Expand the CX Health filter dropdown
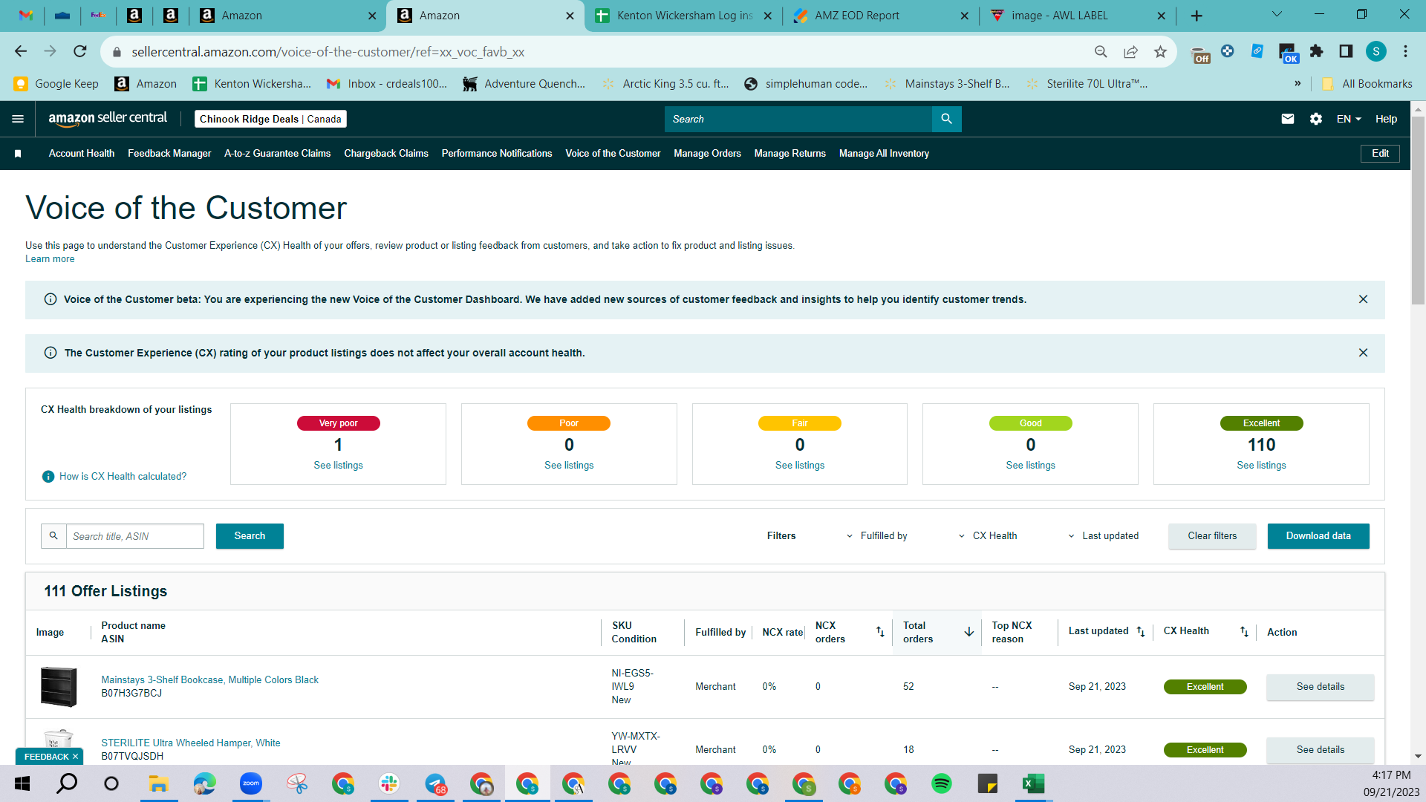 pos(988,536)
